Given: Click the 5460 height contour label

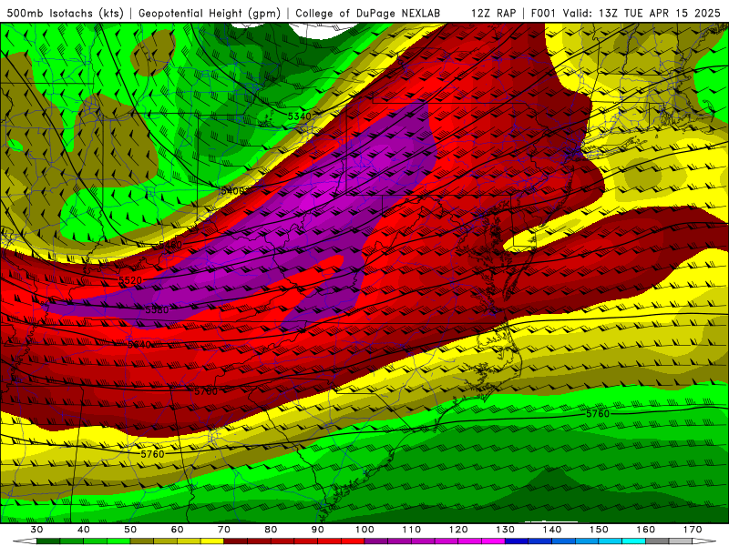Looking at the screenshot, I should click(170, 245).
